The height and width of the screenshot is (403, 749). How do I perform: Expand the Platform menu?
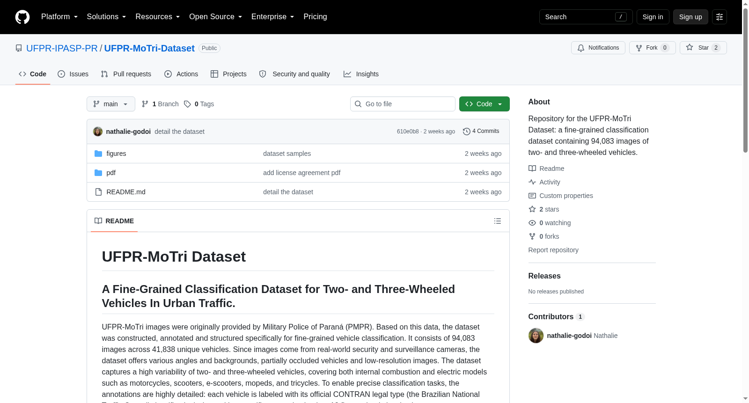coord(59,17)
